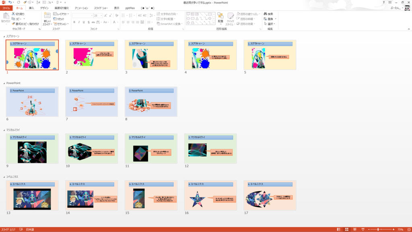Open the Help question mark icon

[x=383, y=2]
